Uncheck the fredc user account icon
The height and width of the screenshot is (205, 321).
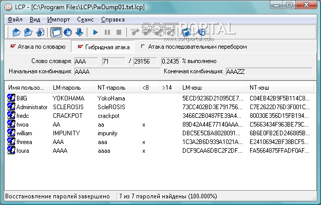click(x=11, y=115)
